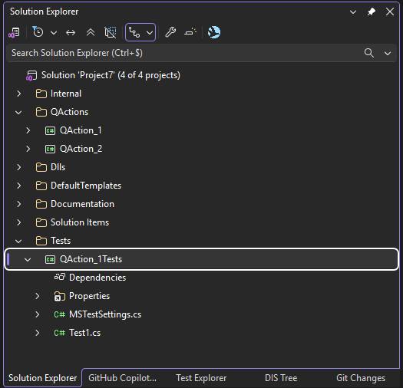This screenshot has width=403, height=388.
Task: Switch to Solution Explorer tab
Action: coord(43,378)
